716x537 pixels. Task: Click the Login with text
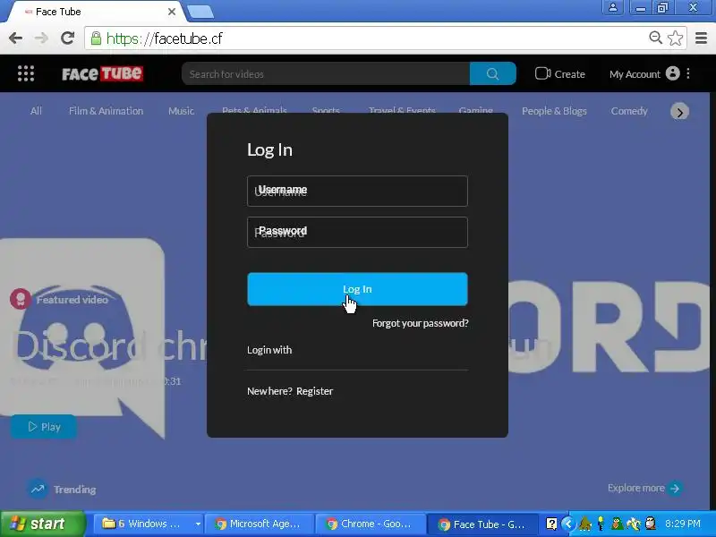coord(269,350)
